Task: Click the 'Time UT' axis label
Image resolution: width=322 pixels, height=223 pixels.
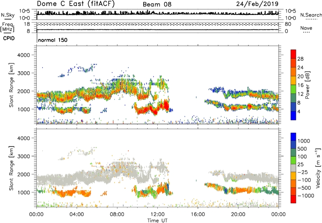Action: coord(157,221)
